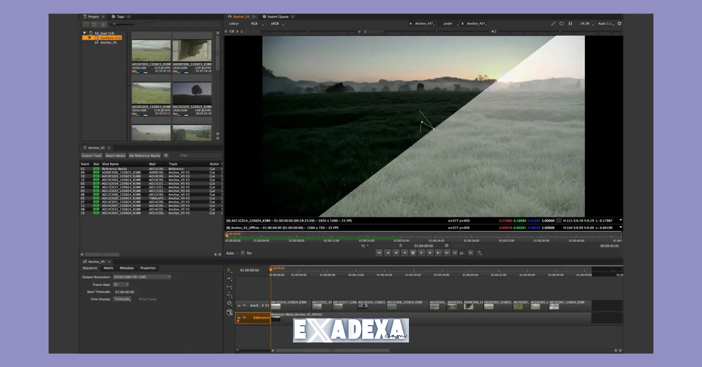Image resolution: width=702 pixels, height=367 pixels.
Task: Click the play forward transport button
Action: (x=421, y=252)
